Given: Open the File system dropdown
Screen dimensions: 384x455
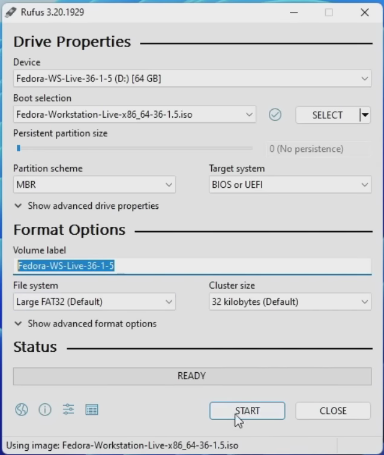Looking at the screenshot, I should [x=94, y=302].
